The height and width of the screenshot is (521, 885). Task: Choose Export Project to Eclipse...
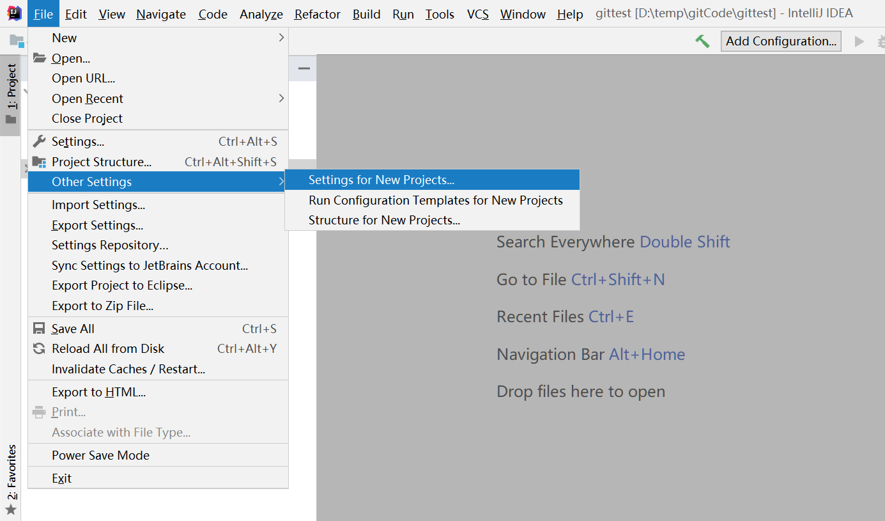(158, 285)
